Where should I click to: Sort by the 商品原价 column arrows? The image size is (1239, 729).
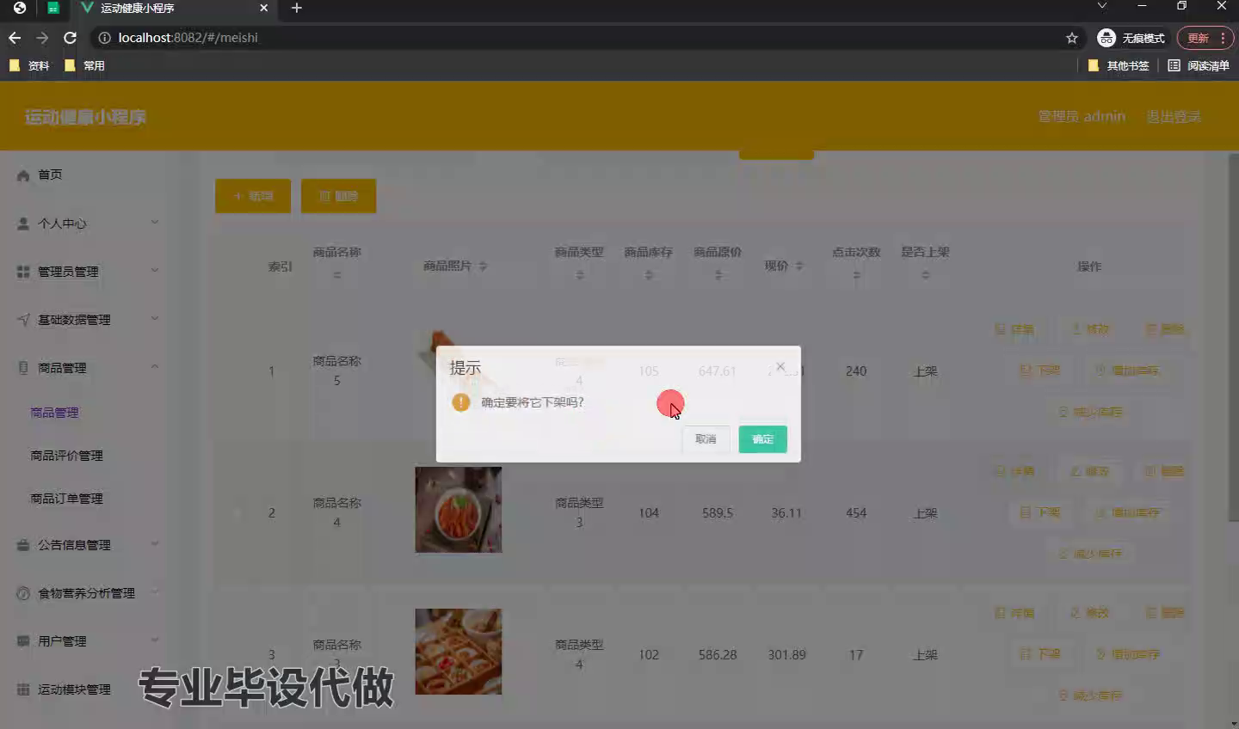click(x=718, y=275)
